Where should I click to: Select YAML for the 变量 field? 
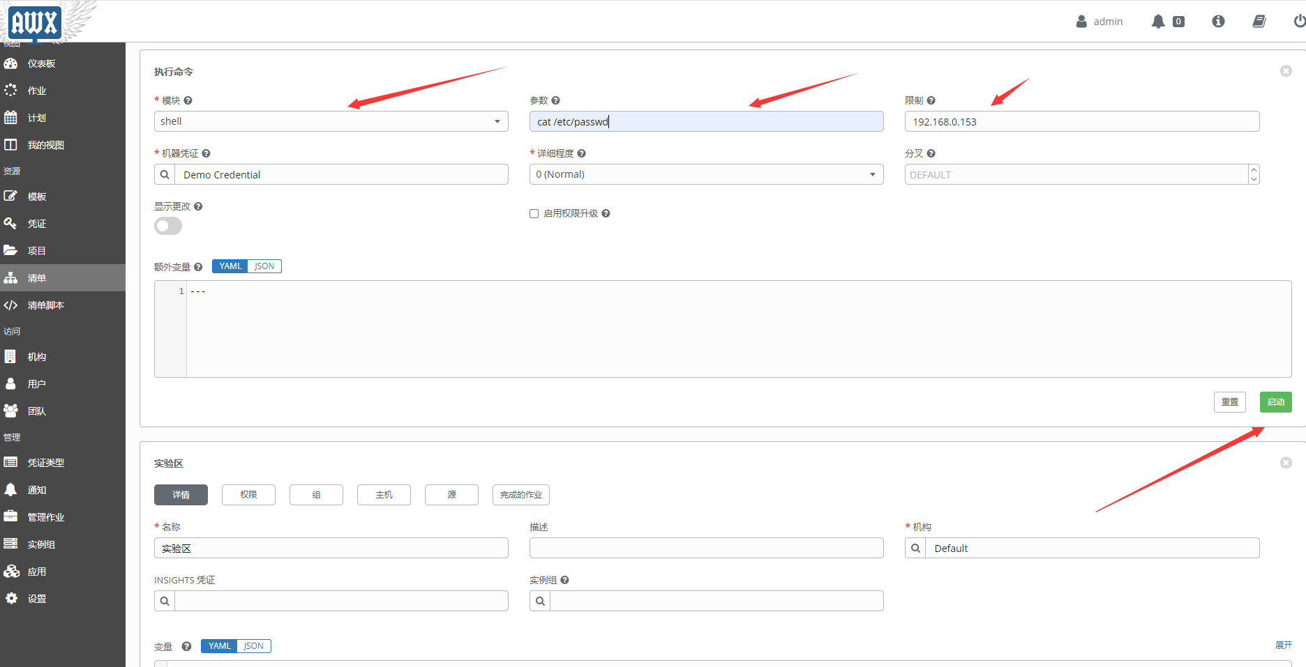pyautogui.click(x=219, y=646)
